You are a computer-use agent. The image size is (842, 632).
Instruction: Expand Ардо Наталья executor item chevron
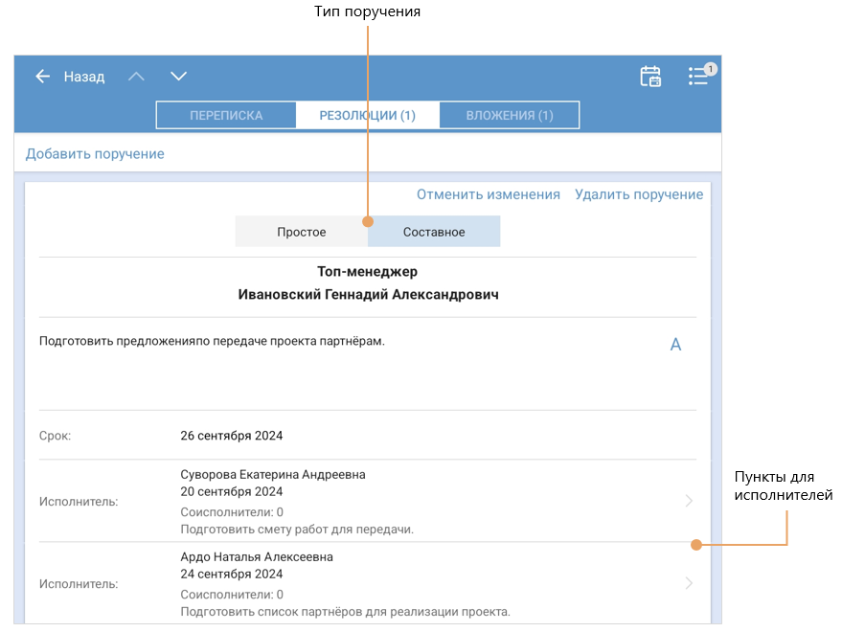pyautogui.click(x=689, y=583)
